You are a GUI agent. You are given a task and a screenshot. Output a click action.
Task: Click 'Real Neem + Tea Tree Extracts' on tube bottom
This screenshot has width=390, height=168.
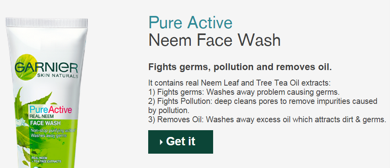click(x=46, y=160)
